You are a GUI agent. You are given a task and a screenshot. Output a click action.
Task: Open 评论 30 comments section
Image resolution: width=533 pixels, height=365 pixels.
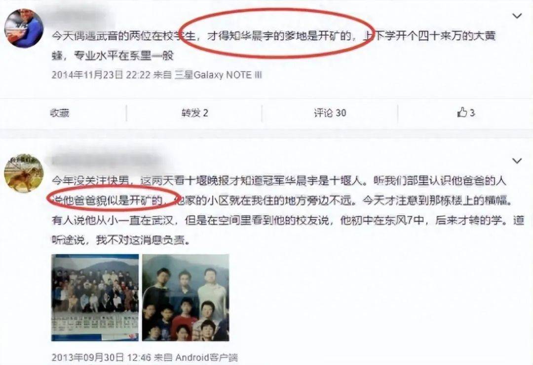point(330,113)
